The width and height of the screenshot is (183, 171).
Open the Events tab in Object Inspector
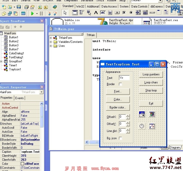(x=20, y=98)
